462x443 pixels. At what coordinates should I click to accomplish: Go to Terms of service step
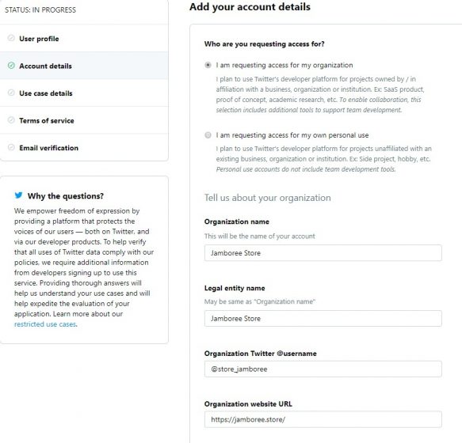pyautogui.click(x=84, y=120)
